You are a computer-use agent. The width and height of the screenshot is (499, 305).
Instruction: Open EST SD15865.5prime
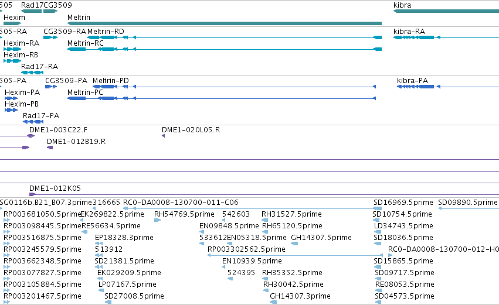403,261
